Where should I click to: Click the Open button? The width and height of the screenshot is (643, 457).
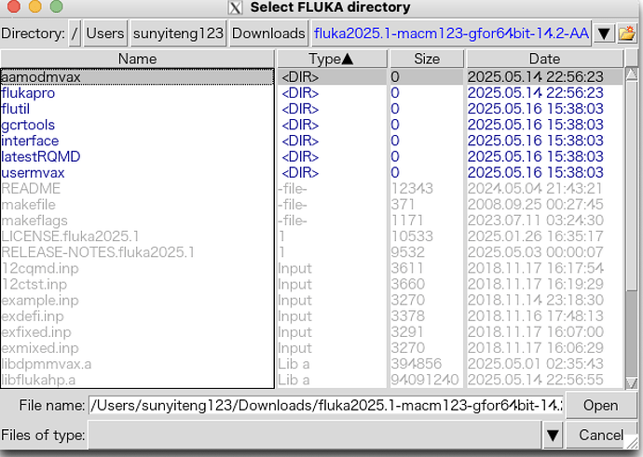601,406
